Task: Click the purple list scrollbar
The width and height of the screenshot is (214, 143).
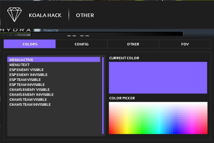Action: click(103, 95)
